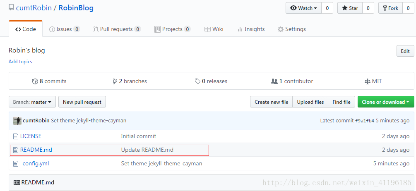Viewport: 416px width, 191px height.
Task: Open the _config.yml file
Action: pyautogui.click(x=34, y=163)
